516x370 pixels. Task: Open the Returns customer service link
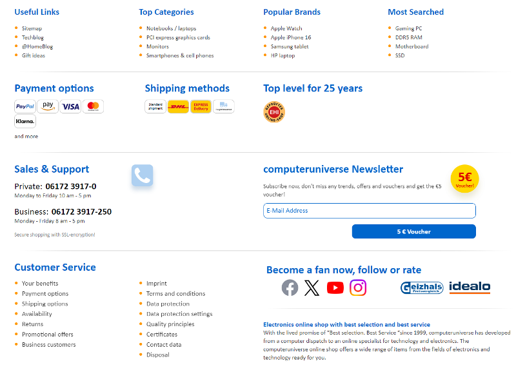click(x=32, y=324)
